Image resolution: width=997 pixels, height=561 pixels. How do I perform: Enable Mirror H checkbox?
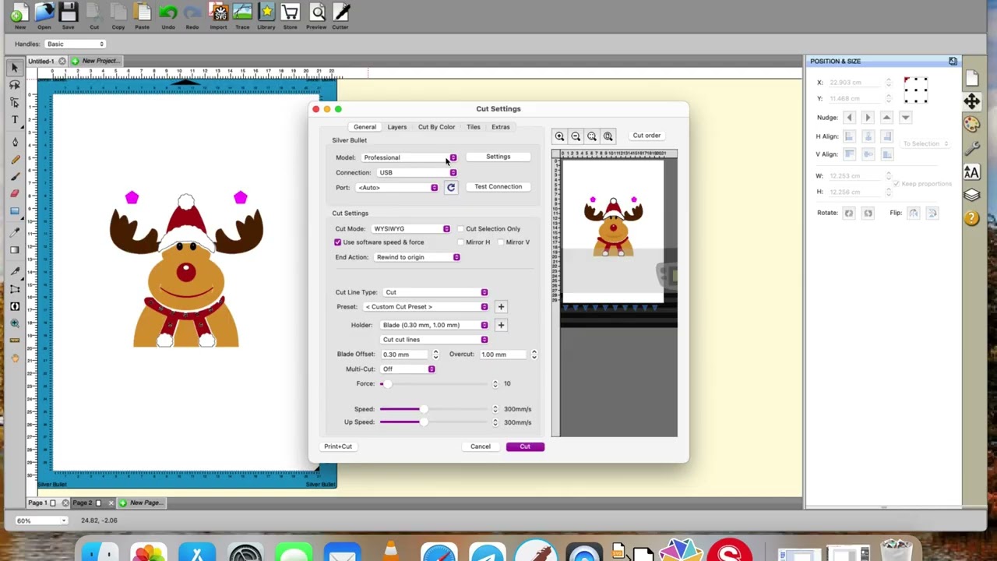(460, 242)
